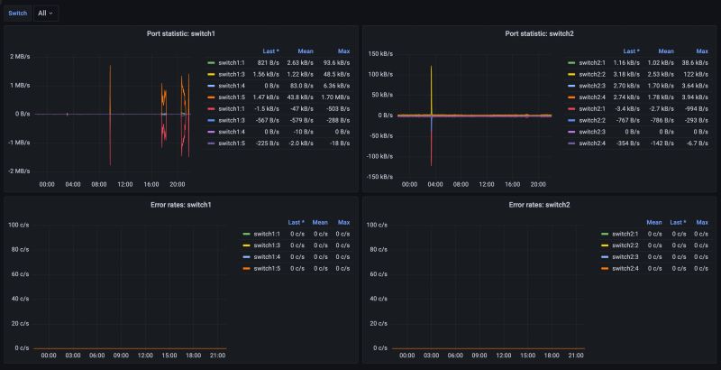Toggle switch1:3 series in Error rates switch1
The width and height of the screenshot is (721, 370).
(x=267, y=245)
